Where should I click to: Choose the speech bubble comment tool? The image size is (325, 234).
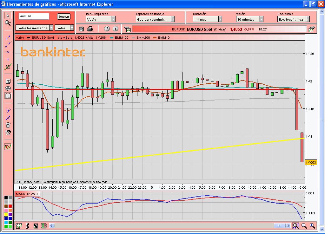coord(8,88)
